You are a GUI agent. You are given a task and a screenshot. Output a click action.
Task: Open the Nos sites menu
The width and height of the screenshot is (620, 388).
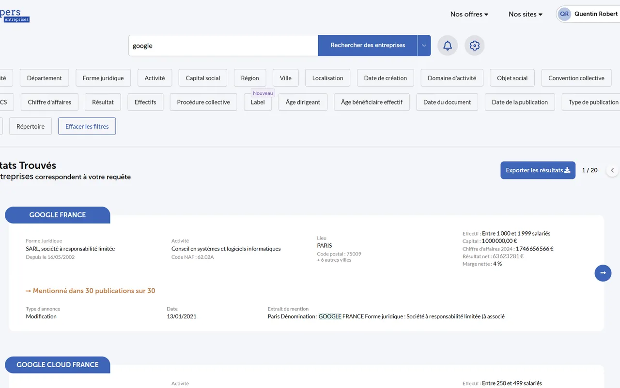coord(526,14)
